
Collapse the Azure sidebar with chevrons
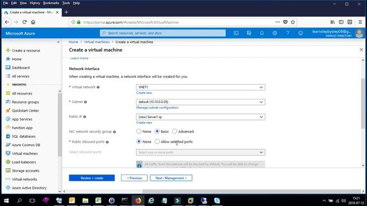pyautogui.click(x=58, y=42)
